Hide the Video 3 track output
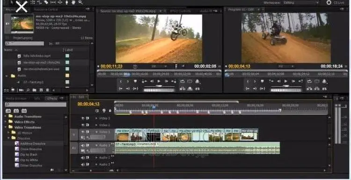This screenshot has height=180, width=351. (82, 118)
